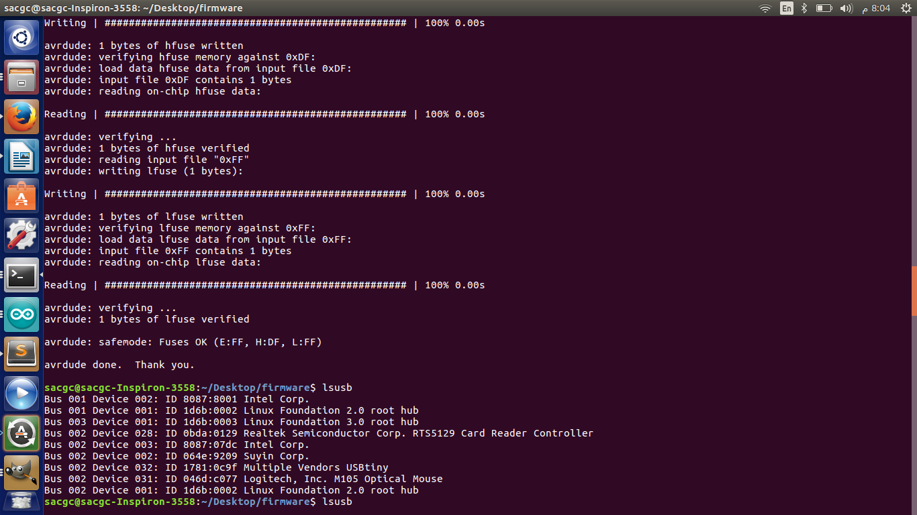The height and width of the screenshot is (515, 917).
Task: Open the Wi-Fi network indicator menu
Action: coord(765,8)
